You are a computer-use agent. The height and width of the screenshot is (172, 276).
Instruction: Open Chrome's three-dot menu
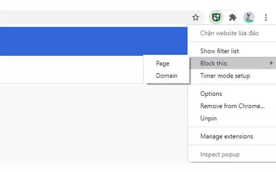pos(266,18)
